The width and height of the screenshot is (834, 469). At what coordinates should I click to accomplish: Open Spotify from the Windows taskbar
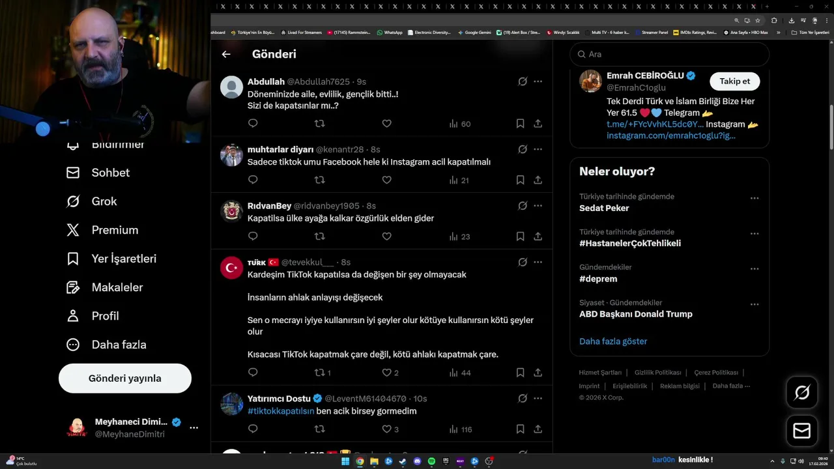[431, 461]
